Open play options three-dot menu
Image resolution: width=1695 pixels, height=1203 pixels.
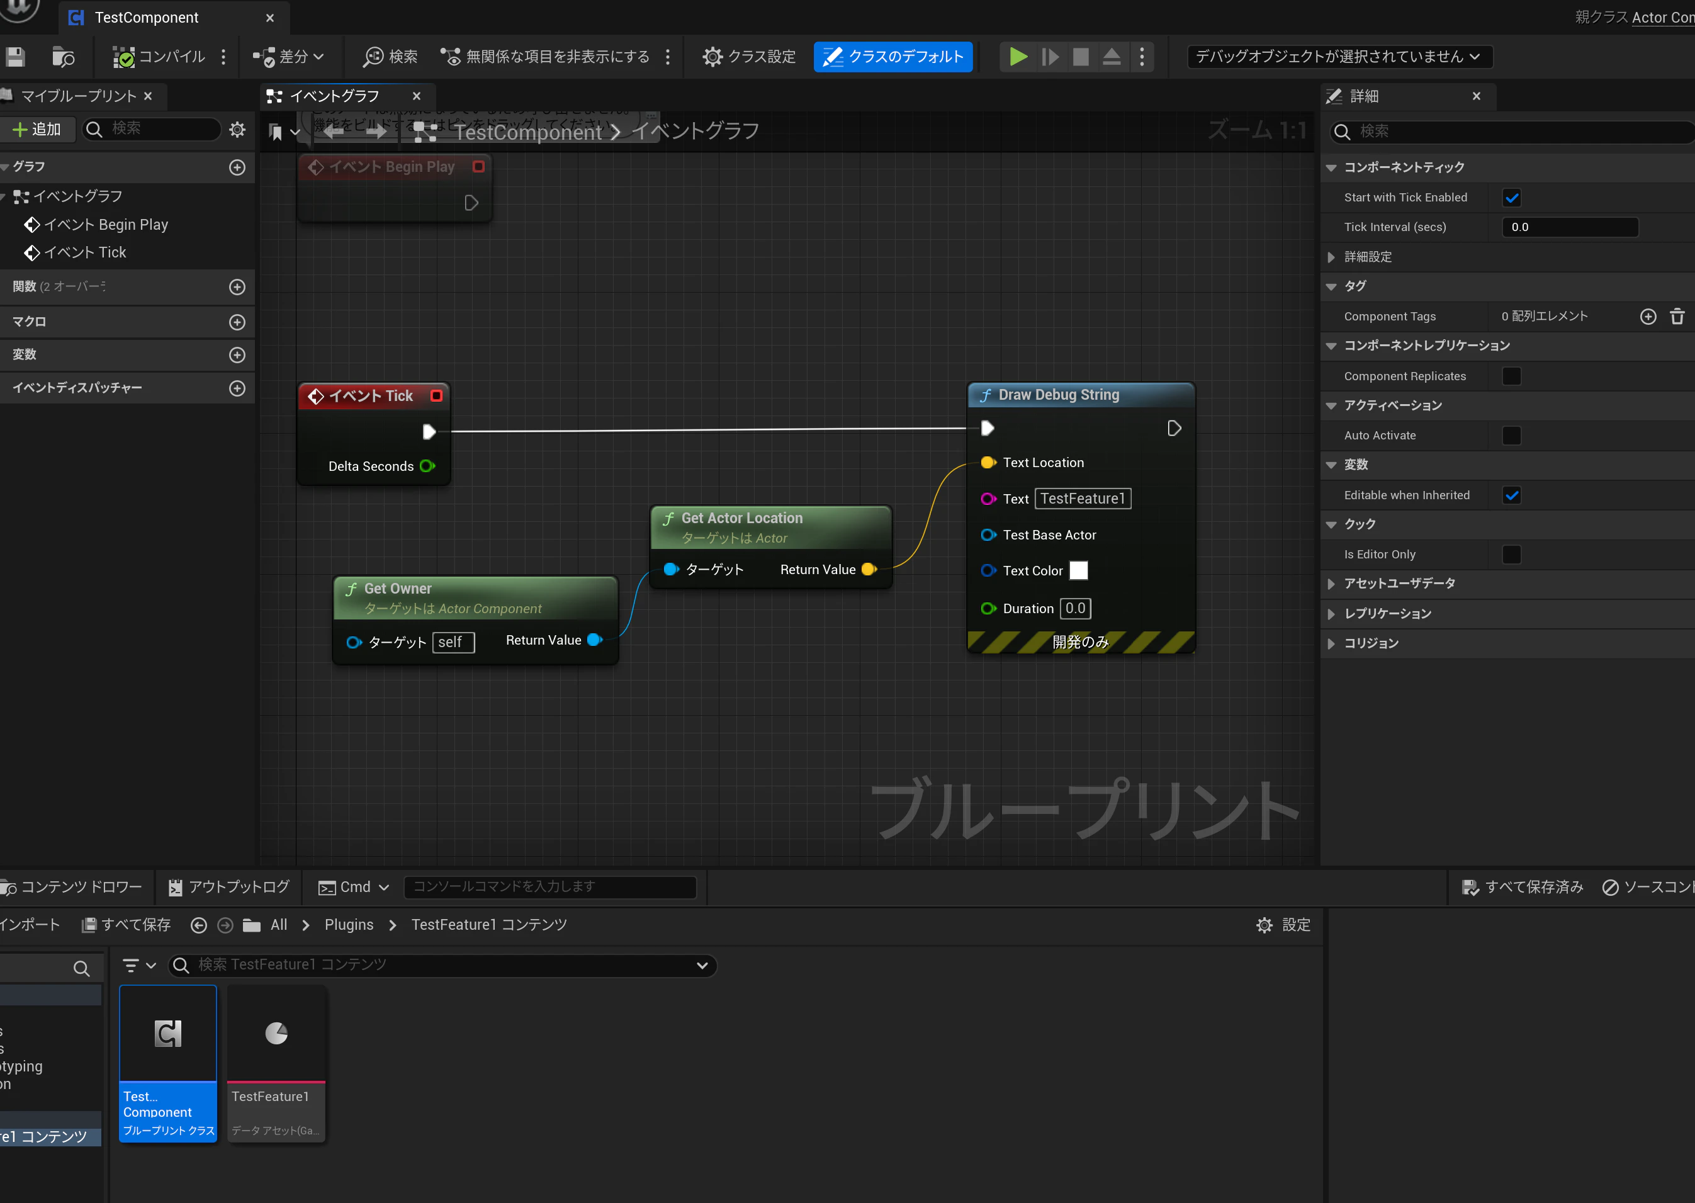coord(1142,56)
